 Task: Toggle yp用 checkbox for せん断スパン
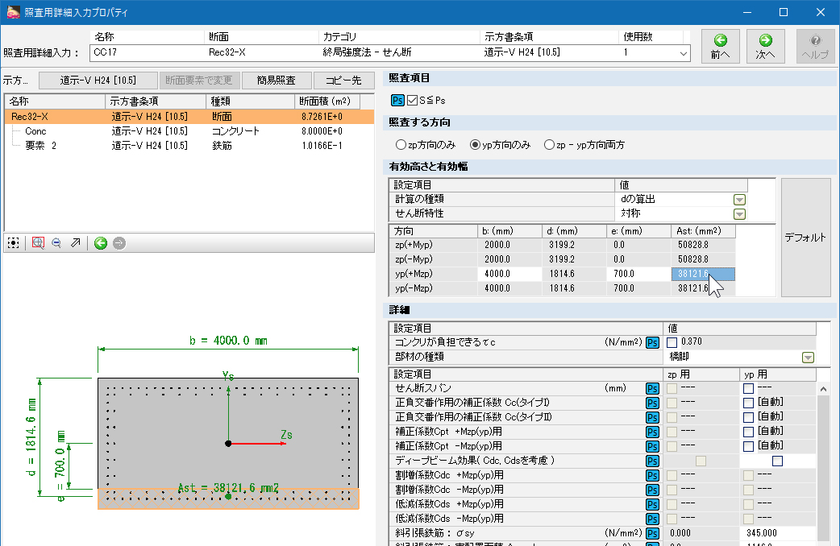click(748, 389)
